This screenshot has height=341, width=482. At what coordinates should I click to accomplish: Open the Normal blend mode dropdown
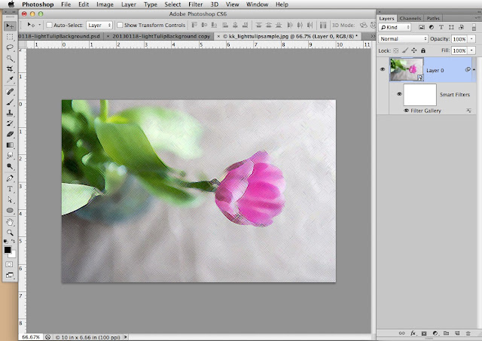pos(401,38)
